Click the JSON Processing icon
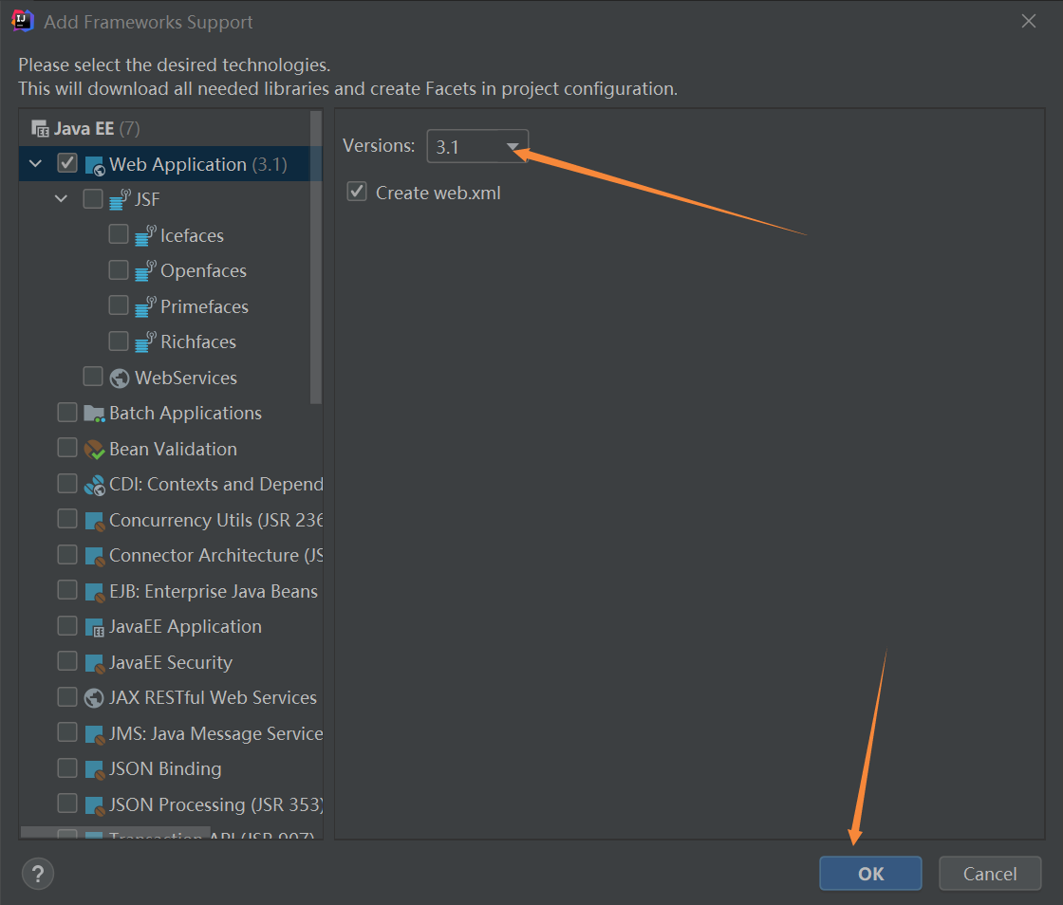 (94, 804)
